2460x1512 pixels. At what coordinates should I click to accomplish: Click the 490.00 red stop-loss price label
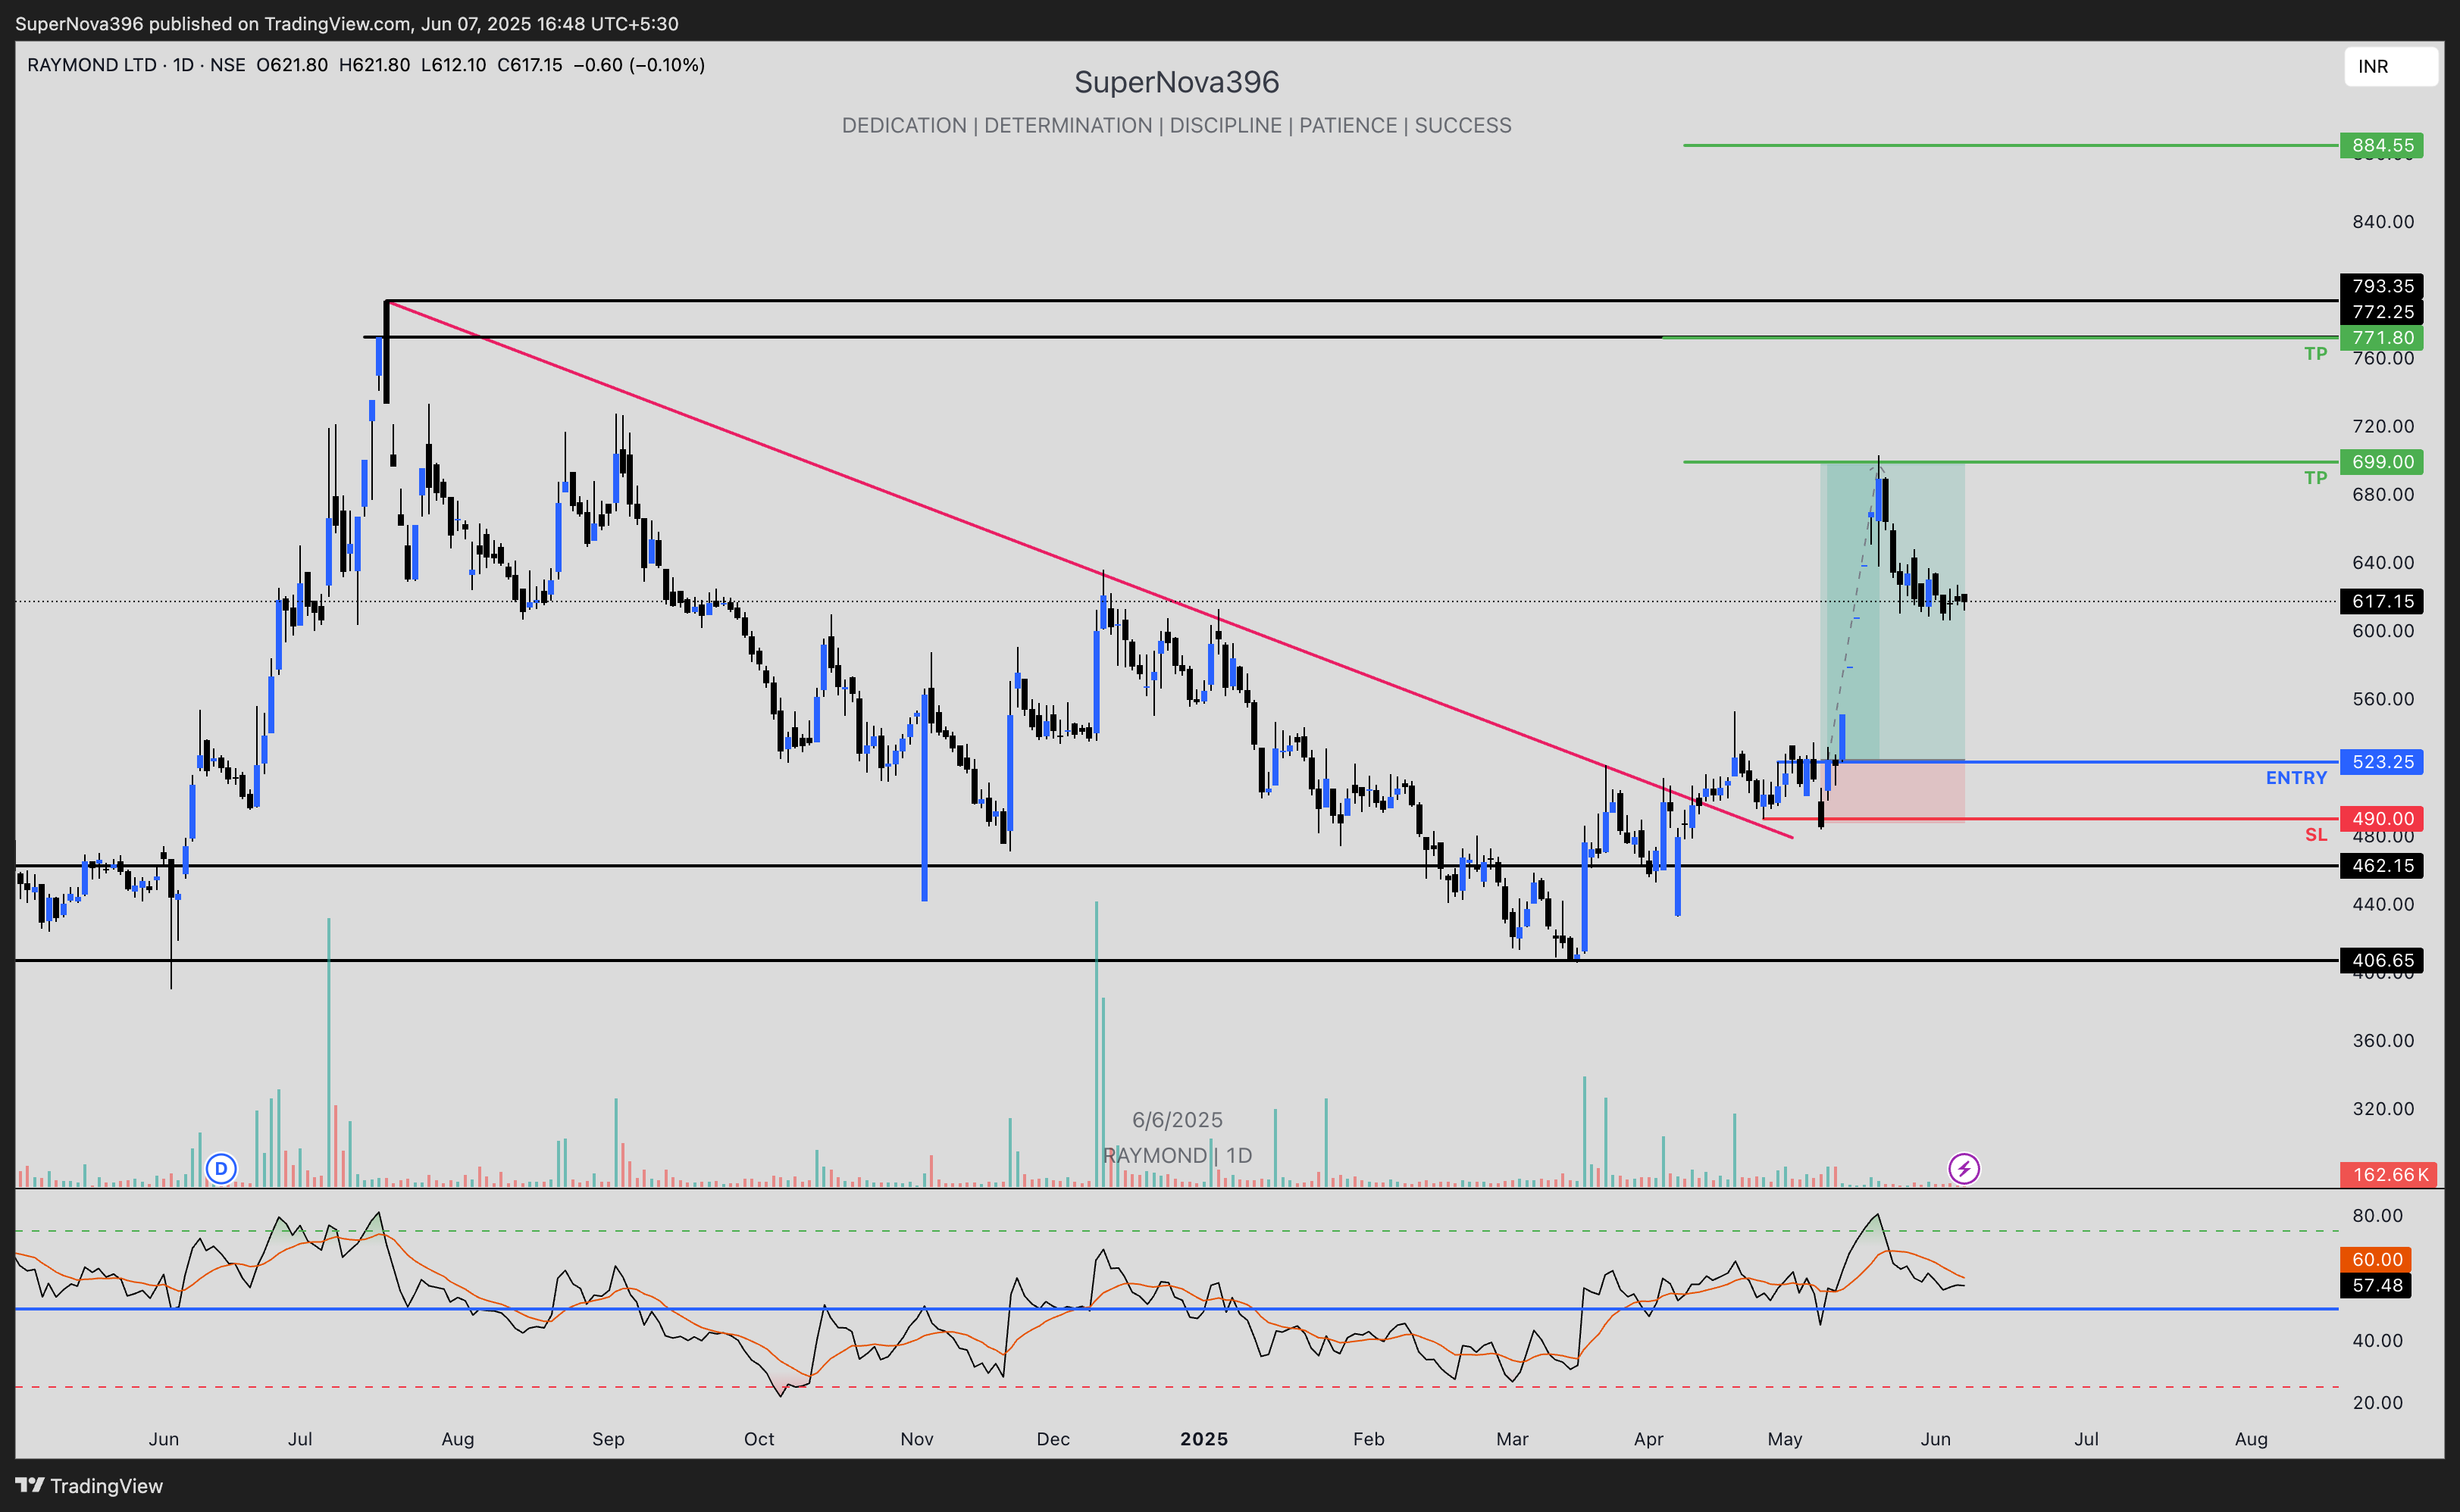(2382, 819)
